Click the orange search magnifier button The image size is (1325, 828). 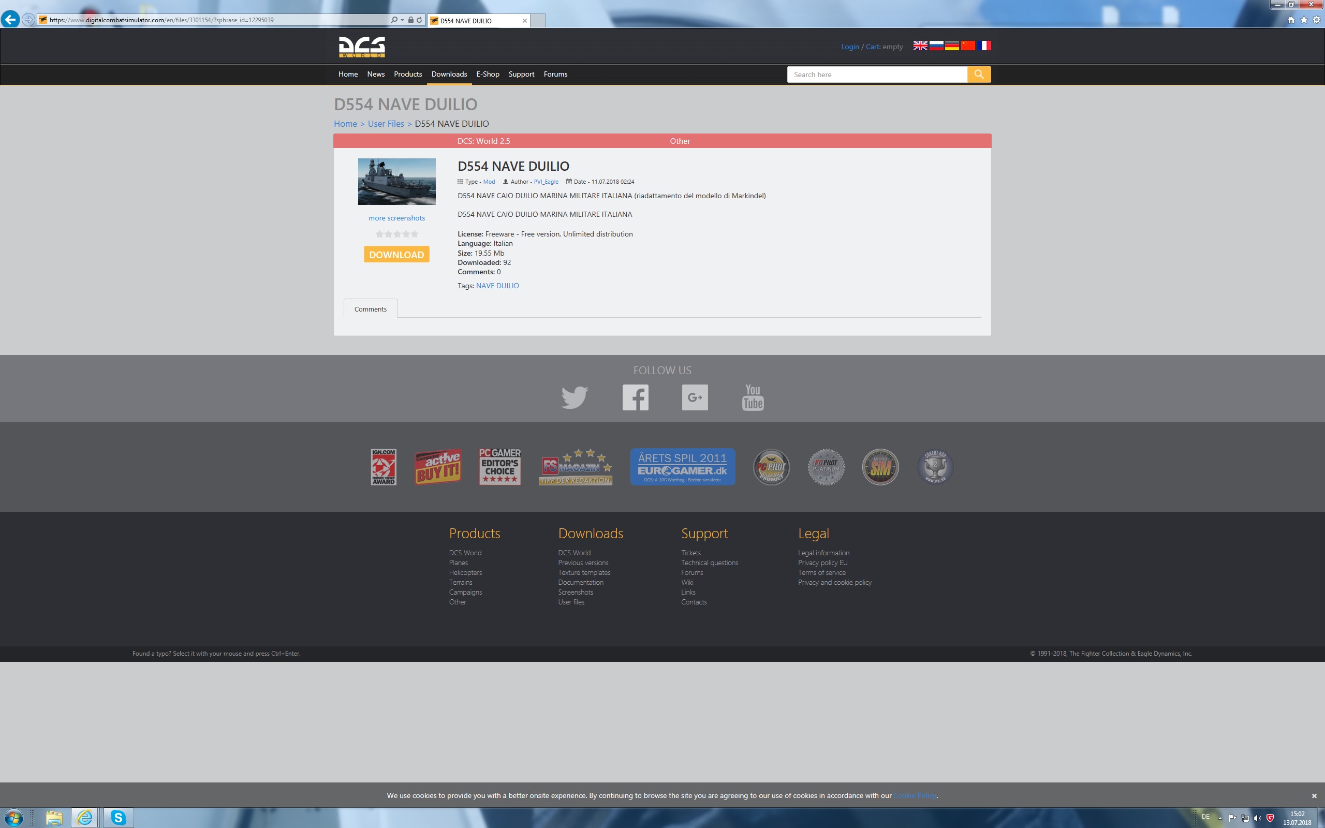click(x=979, y=75)
